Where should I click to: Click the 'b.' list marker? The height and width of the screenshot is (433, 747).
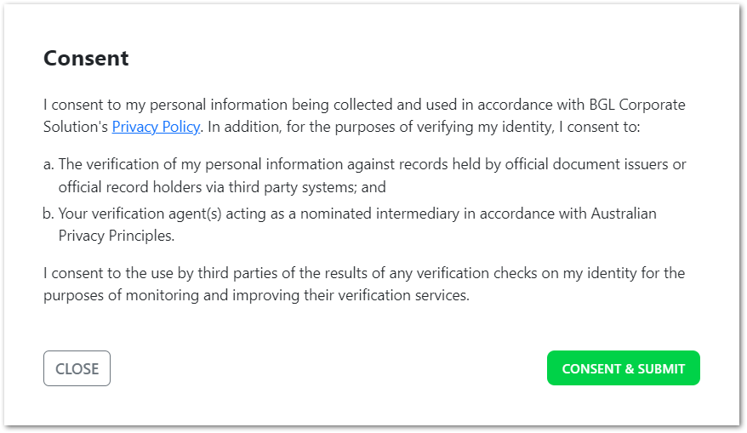(48, 214)
